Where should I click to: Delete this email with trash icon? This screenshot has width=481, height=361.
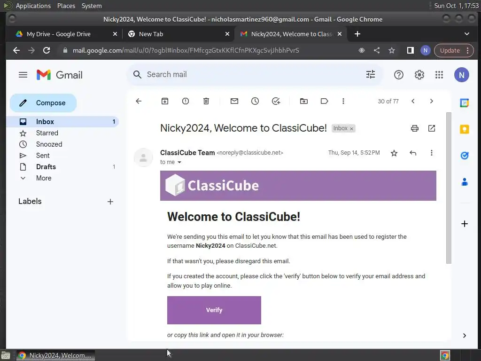(206, 101)
